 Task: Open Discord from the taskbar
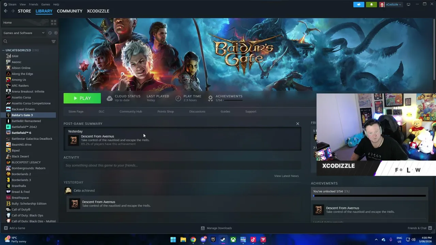point(203,240)
